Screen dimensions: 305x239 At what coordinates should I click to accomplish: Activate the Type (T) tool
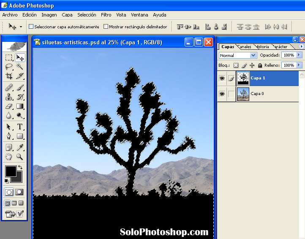(x=20, y=127)
